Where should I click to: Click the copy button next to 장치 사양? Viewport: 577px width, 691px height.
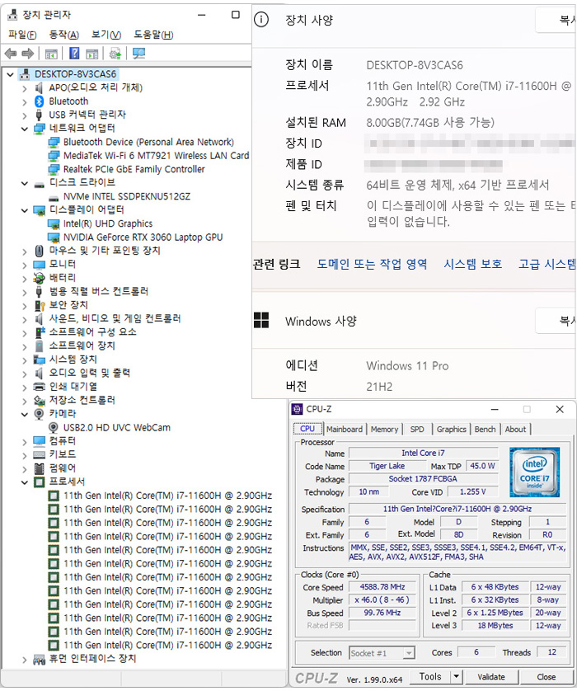click(556, 20)
